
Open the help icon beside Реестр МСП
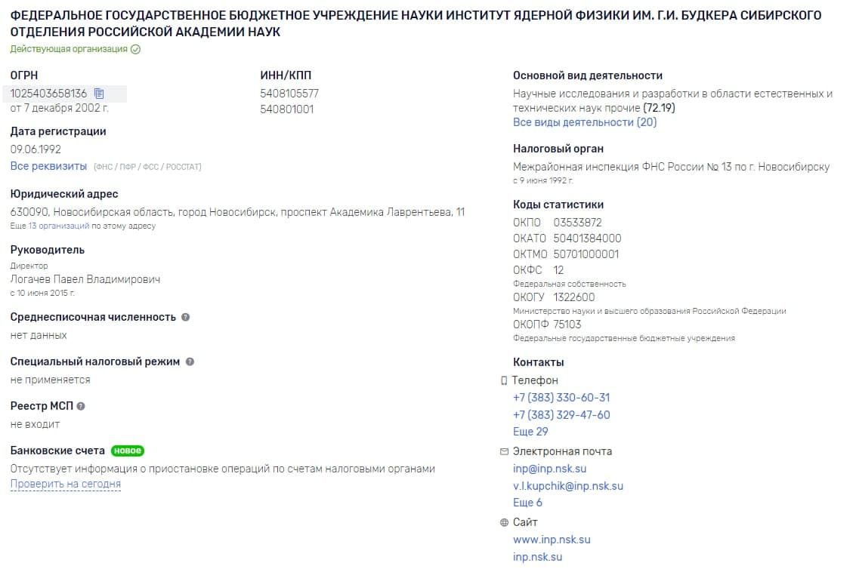tap(81, 406)
